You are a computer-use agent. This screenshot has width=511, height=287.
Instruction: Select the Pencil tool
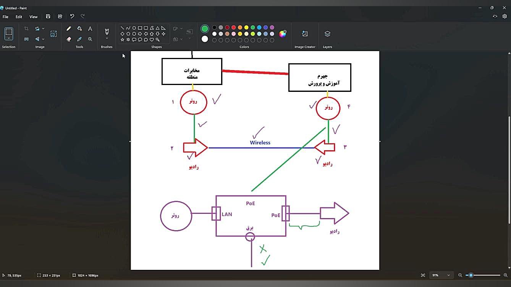(69, 29)
